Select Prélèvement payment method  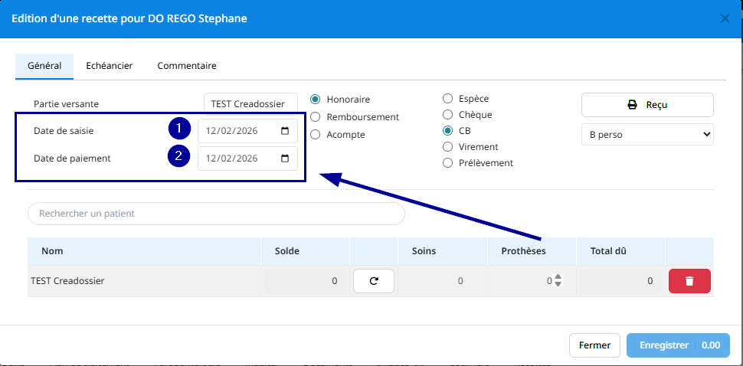(x=447, y=162)
